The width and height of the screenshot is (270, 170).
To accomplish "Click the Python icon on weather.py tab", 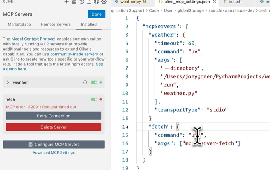I will click(117, 2).
